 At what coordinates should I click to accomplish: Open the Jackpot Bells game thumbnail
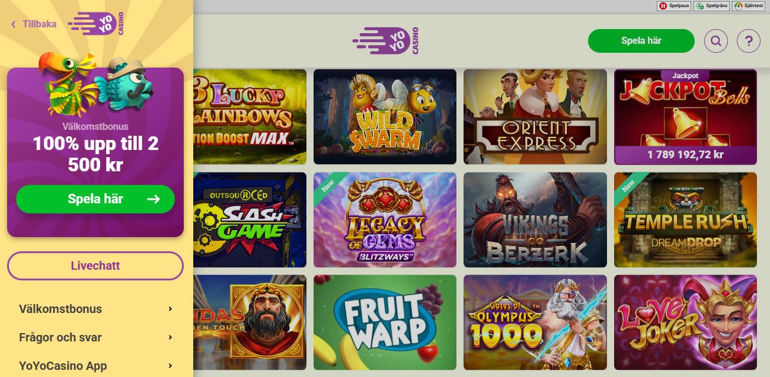(x=685, y=117)
